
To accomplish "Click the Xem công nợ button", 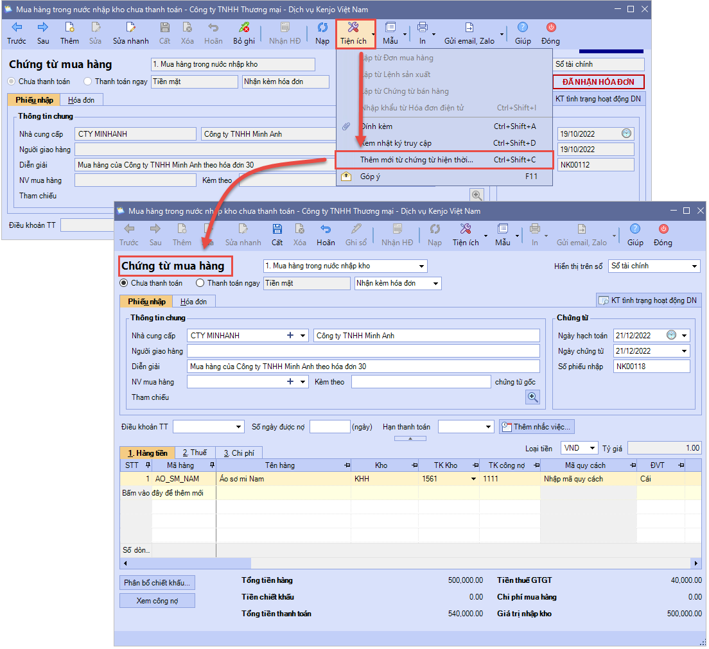I will tap(157, 601).
